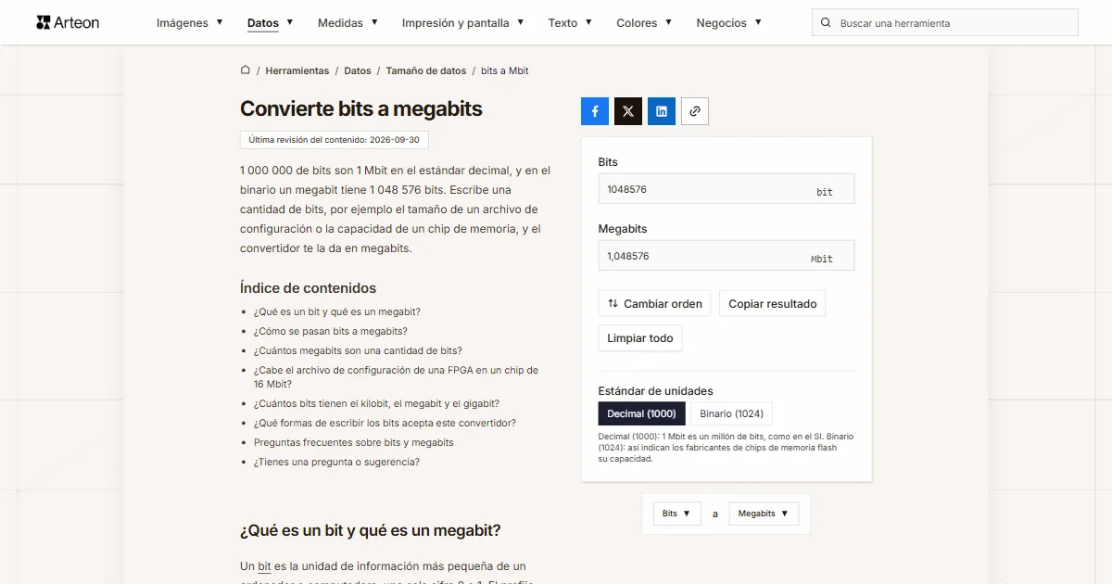Open the Negocios menu
This screenshot has height=584, width=1112.
(729, 23)
